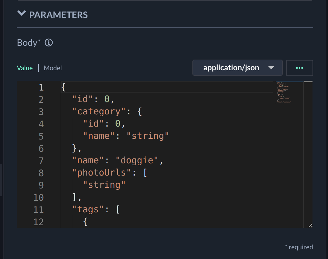Open the three-dots more options button
This screenshot has width=328, height=259.
299,68
